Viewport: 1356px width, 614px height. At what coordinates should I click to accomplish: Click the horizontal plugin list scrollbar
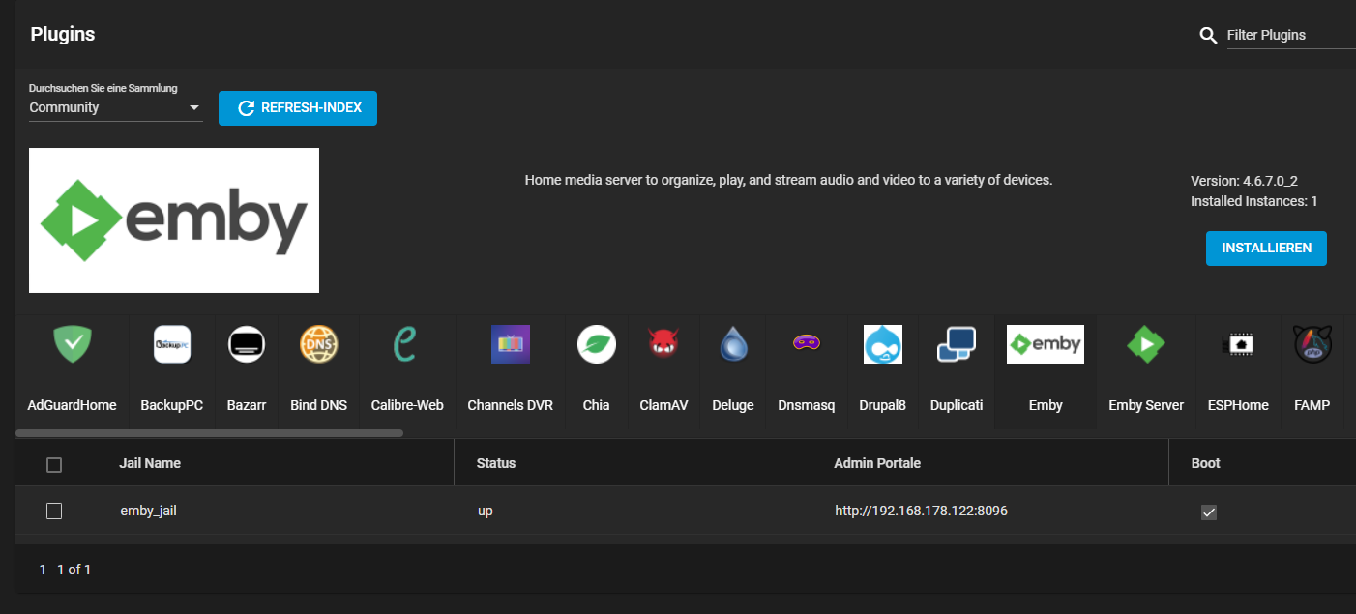[209, 433]
